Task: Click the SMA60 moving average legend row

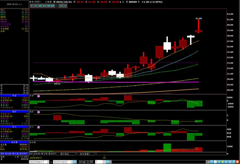Action: click(x=14, y=17)
